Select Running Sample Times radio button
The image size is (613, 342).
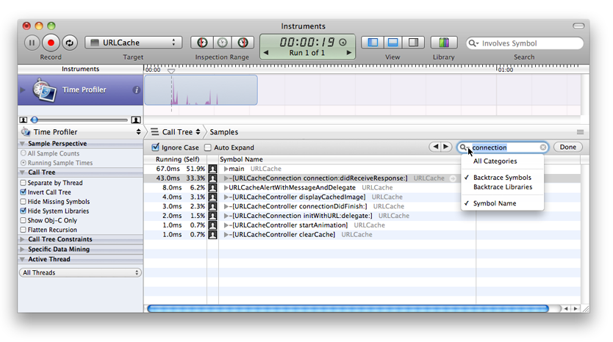23,163
